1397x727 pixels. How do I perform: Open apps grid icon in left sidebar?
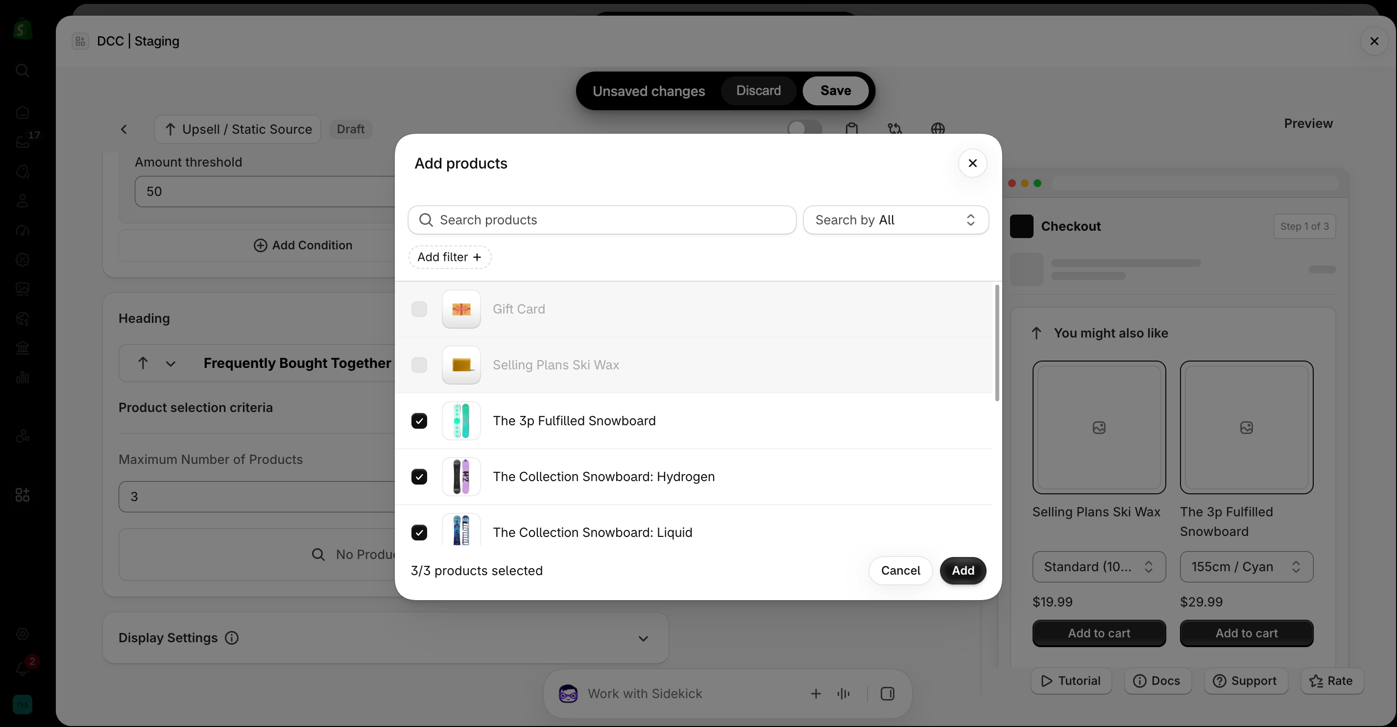22,494
